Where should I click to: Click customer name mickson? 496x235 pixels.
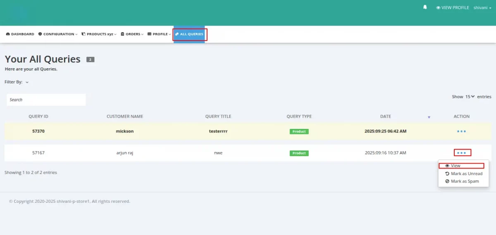tap(125, 131)
